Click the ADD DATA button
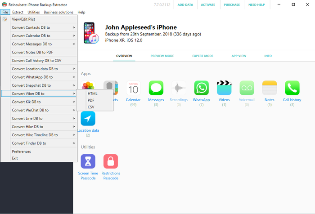Image resolution: width=315 pixels, height=214 pixels. pos(185,4)
